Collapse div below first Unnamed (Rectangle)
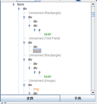This screenshot has width=97, height=104. coord(24,17)
